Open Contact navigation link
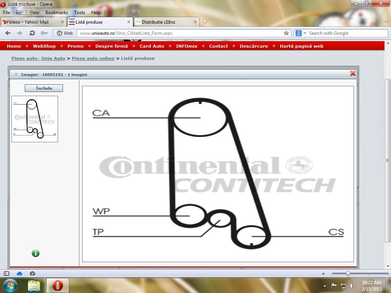Viewport: 391px width, 293px height. click(x=218, y=46)
